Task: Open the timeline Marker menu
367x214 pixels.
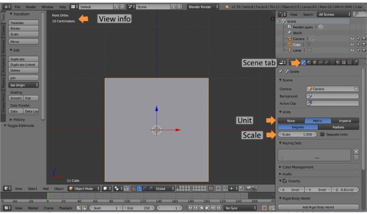Action: pos(33,208)
